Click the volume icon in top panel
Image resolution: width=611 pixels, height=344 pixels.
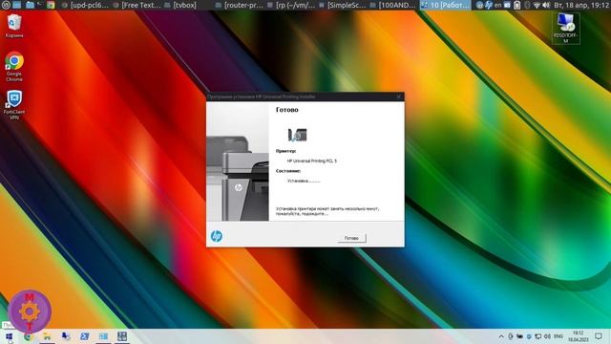pyautogui.click(x=546, y=5)
